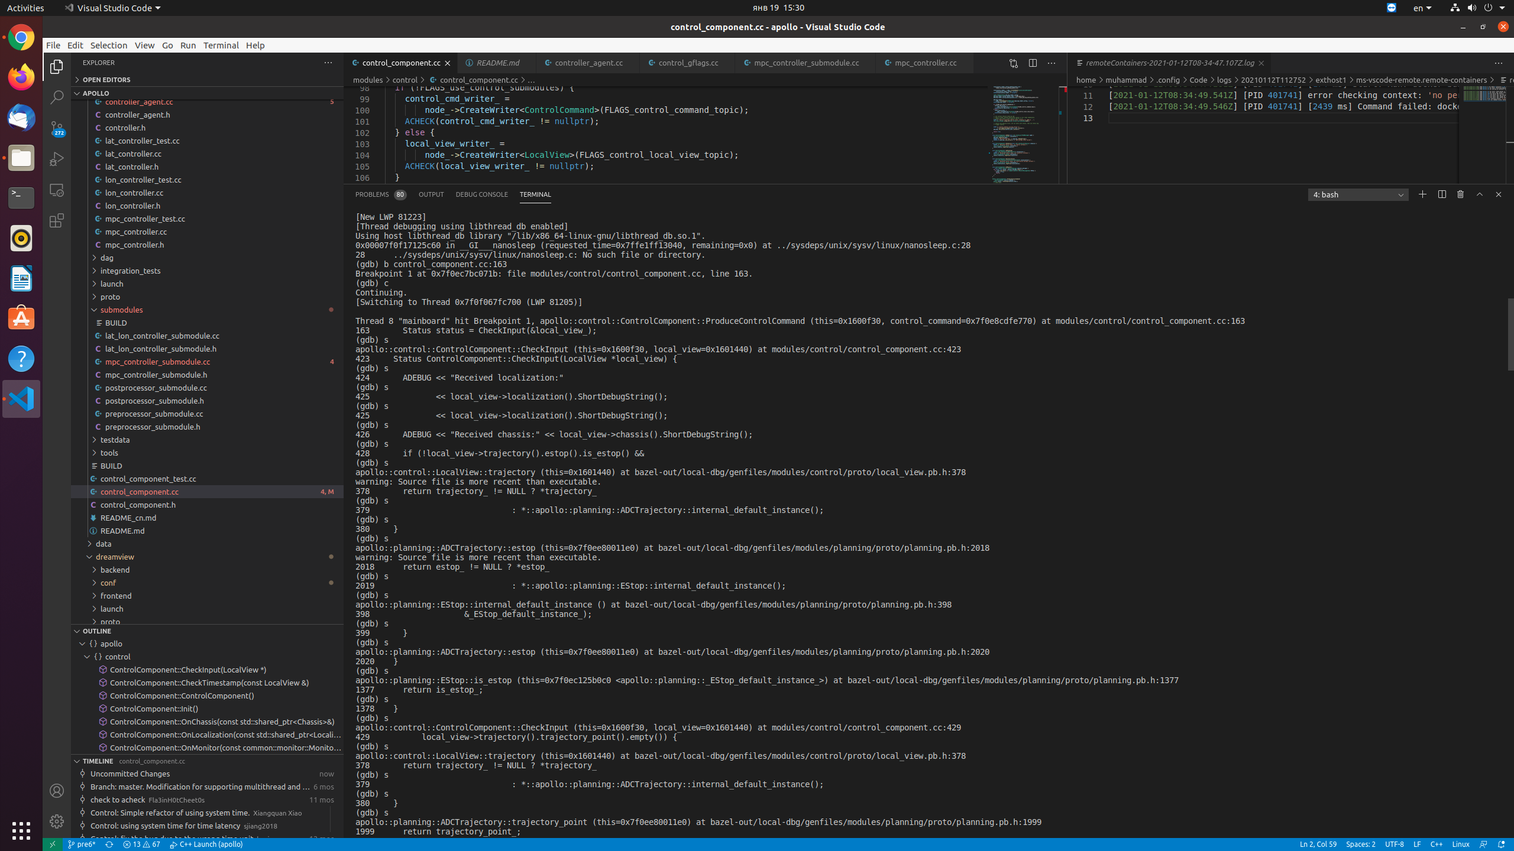This screenshot has width=1514, height=851.
Task: Launch Firefox from the dock
Action: click(x=21, y=76)
